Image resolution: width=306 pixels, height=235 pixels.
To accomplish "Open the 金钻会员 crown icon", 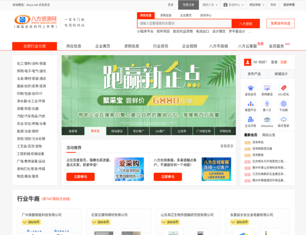I will [x=250, y=88].
